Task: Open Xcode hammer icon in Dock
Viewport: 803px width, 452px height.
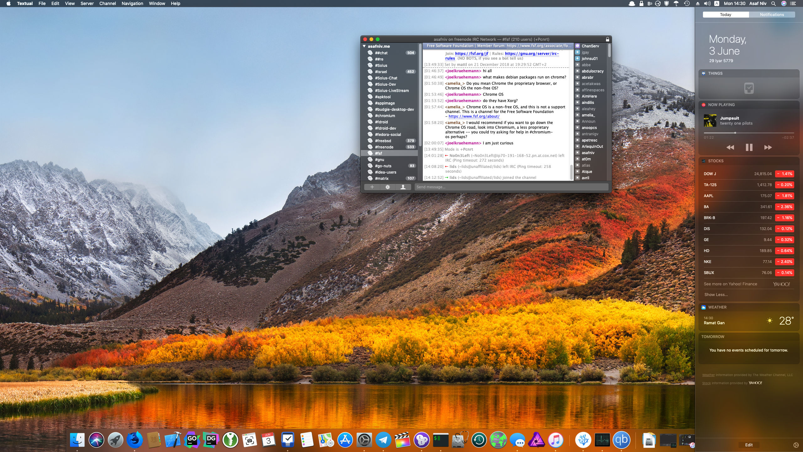Action: 173,440
